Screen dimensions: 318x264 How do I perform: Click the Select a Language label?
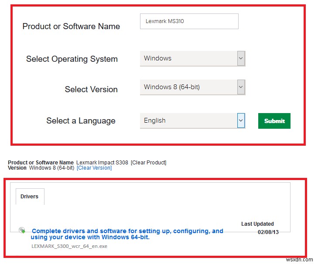click(81, 121)
